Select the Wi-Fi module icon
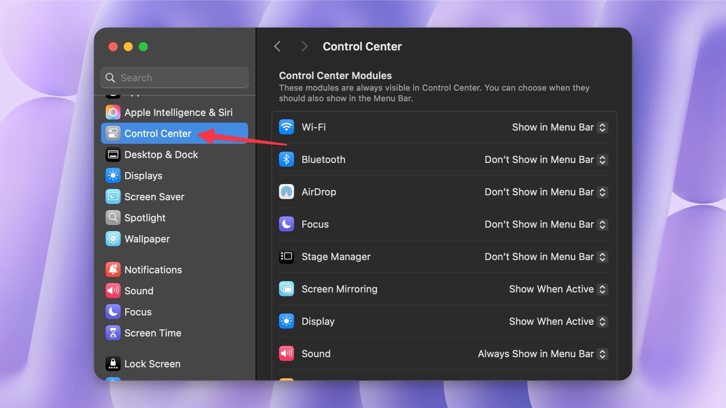Screen dimensions: 726x408 [x=286, y=127]
